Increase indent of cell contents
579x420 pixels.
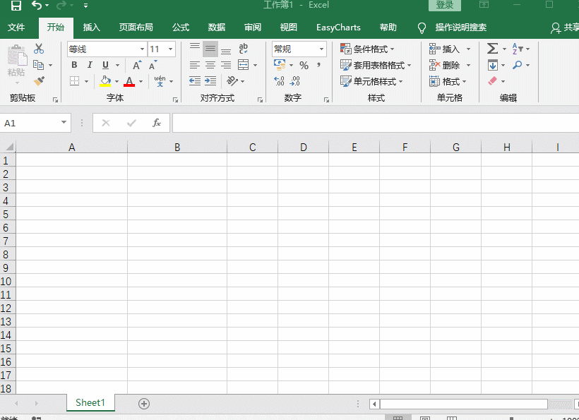210,81
